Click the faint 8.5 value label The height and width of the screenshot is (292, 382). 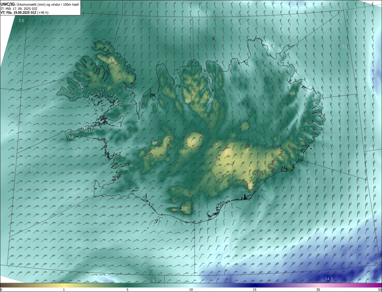coord(73,193)
